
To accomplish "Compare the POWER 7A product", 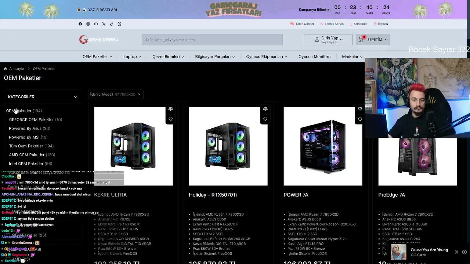I will (360, 109).
